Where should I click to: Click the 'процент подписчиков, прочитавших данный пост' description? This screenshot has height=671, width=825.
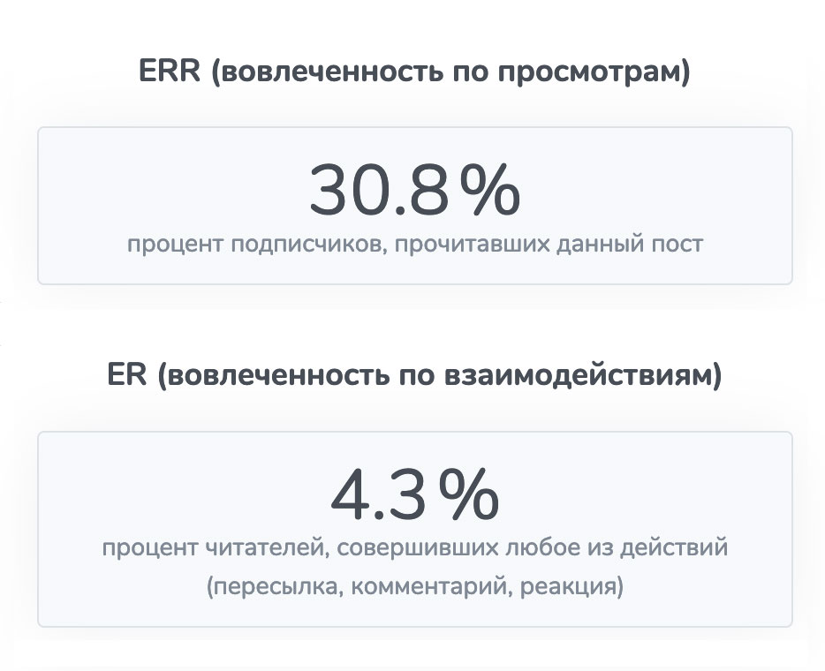tap(414, 244)
